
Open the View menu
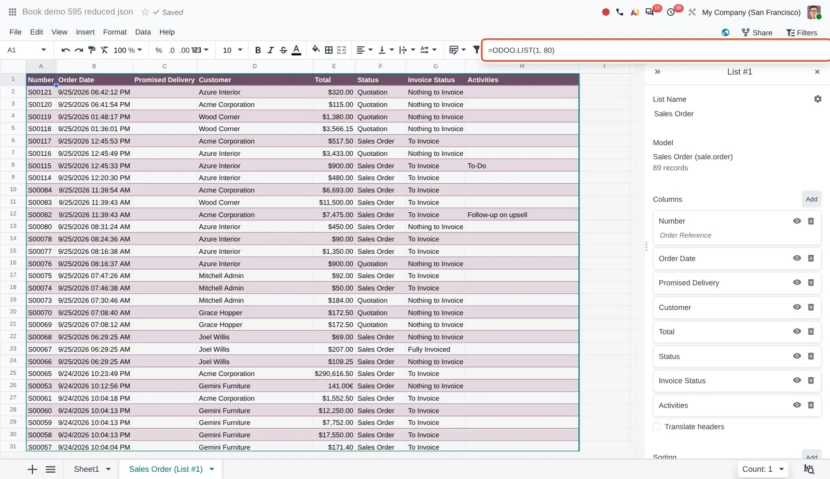tap(59, 32)
